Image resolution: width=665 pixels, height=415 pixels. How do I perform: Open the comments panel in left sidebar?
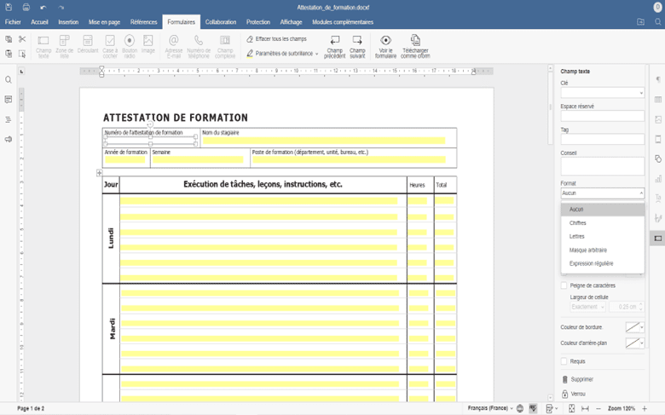(9, 100)
